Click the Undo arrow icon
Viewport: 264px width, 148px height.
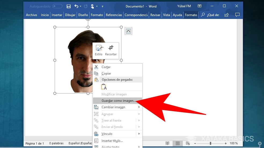[x=76, y=6]
